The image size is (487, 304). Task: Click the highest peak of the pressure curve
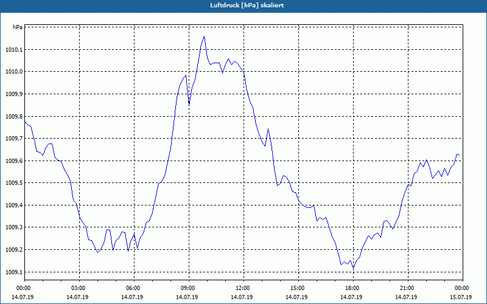204,36
